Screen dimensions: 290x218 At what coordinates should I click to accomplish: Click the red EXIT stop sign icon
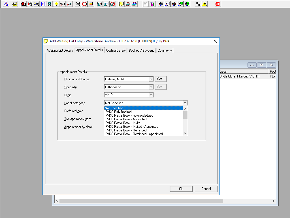(x=218, y=4)
